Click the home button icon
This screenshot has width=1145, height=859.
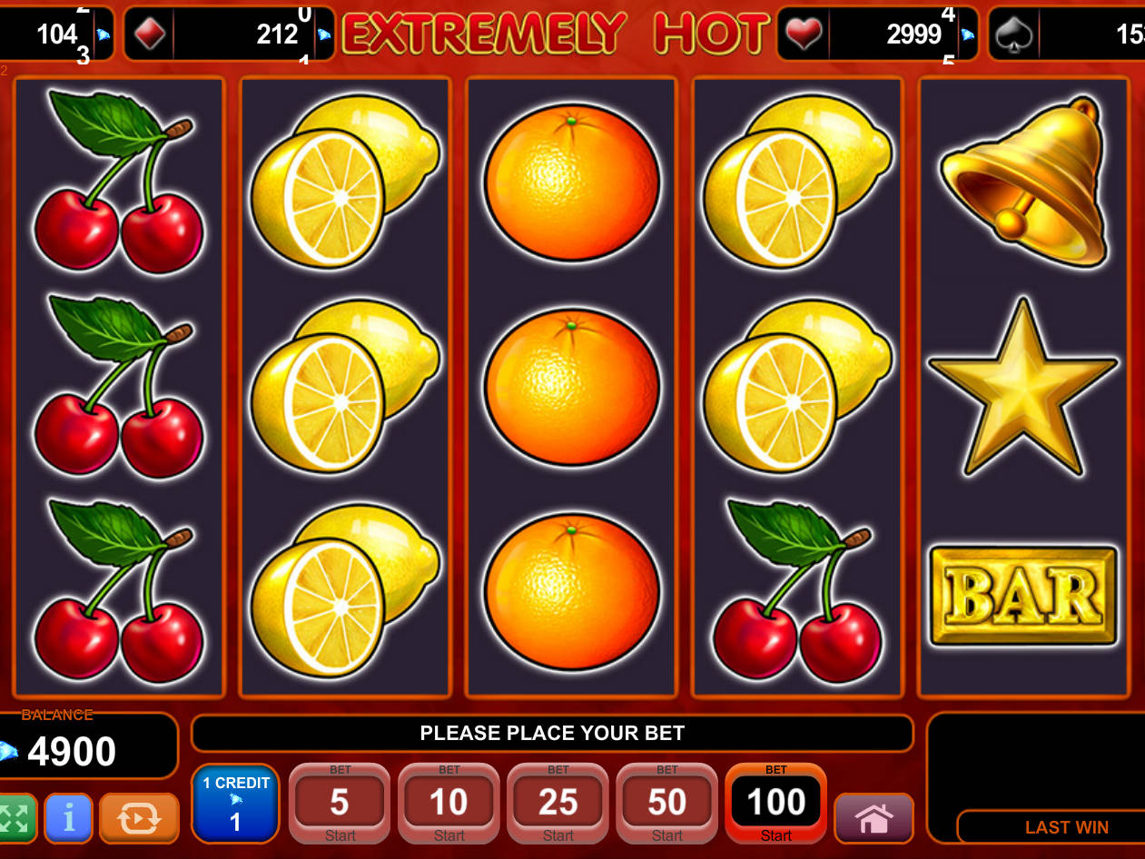click(874, 818)
